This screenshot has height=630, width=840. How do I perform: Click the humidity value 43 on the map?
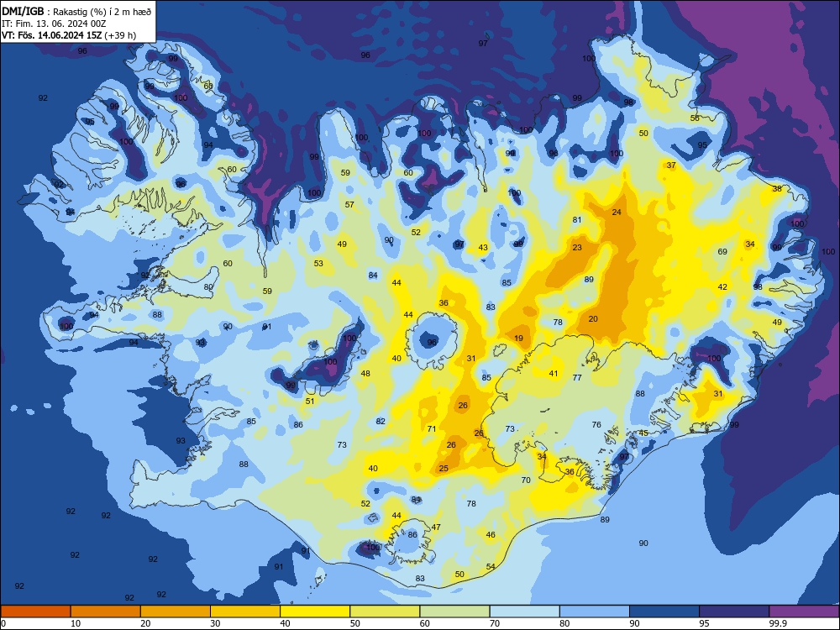coord(483,248)
